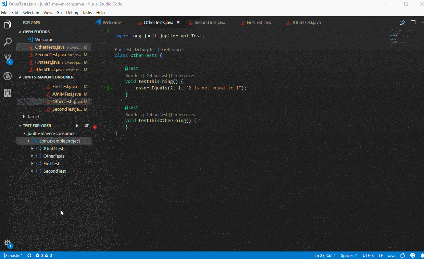Open the errors and warnings count
This screenshot has width=424, height=259.
tap(44, 256)
